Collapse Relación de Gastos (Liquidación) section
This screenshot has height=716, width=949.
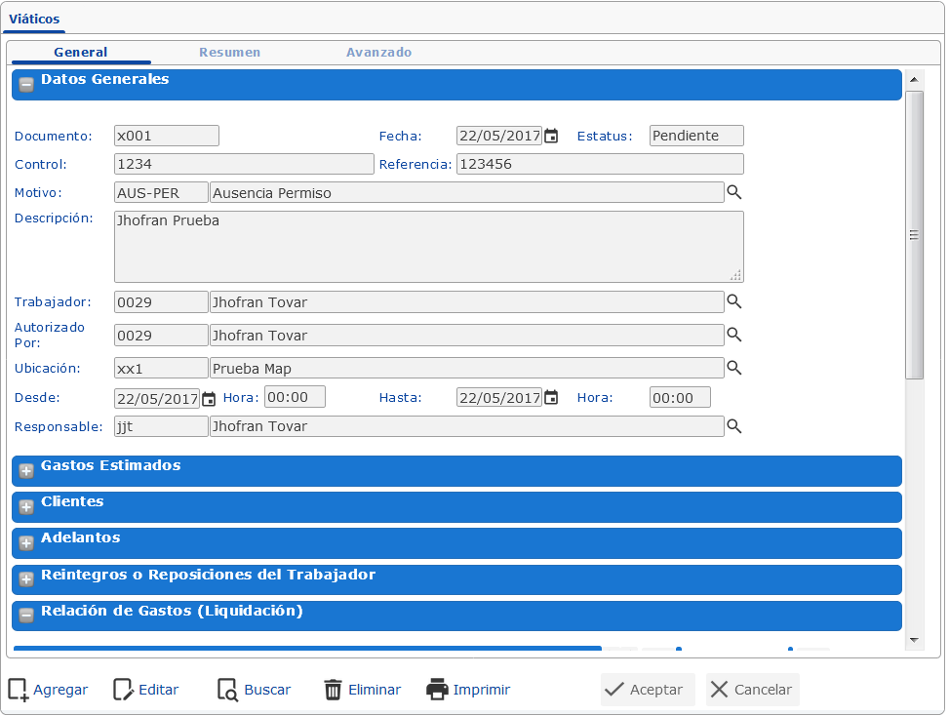[x=26, y=616]
